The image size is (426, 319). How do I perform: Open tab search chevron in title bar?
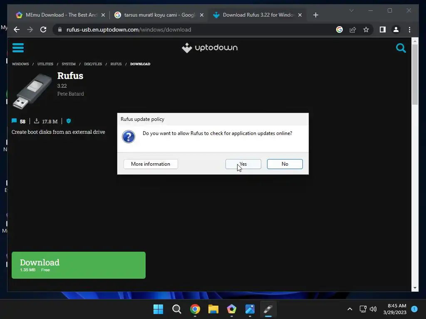351,10
